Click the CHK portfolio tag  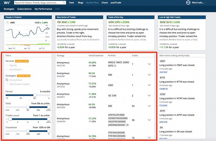point(114,96)
